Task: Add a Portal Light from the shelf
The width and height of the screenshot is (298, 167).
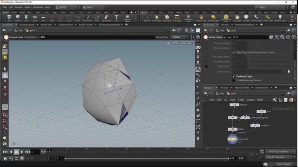Action: click(268, 18)
